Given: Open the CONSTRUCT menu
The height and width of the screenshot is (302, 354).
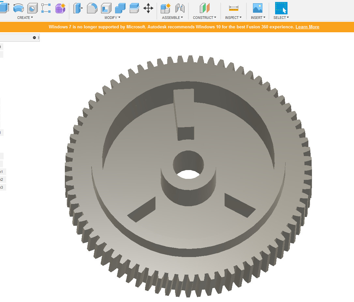Looking at the screenshot, I should [204, 18].
